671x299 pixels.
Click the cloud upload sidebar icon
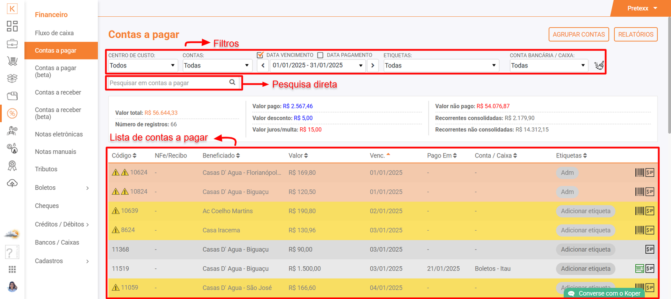(12, 183)
